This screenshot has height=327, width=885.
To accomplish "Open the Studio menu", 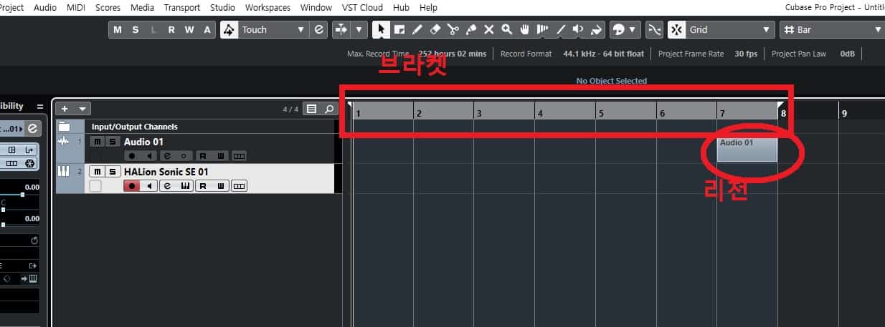I will click(222, 7).
